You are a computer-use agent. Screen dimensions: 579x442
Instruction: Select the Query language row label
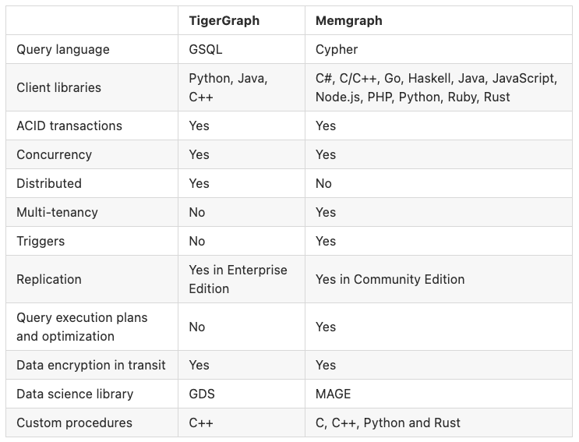click(x=63, y=49)
